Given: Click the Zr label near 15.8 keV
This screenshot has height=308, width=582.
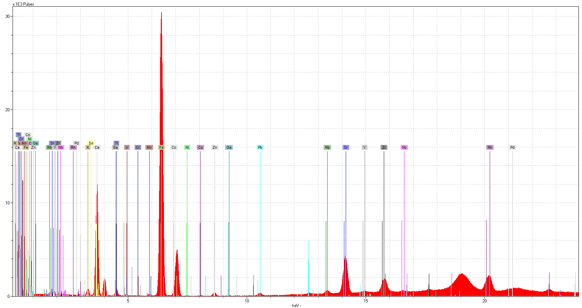Looking at the screenshot, I should (384, 147).
